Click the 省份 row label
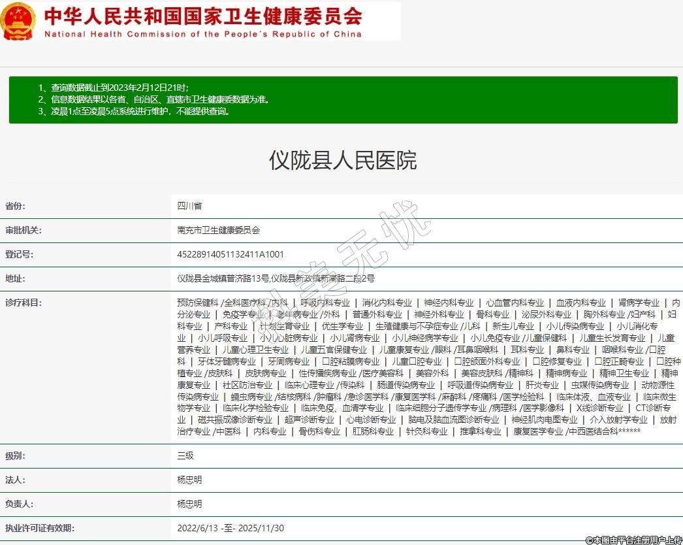Screen dimensions: 683x545 15,206
